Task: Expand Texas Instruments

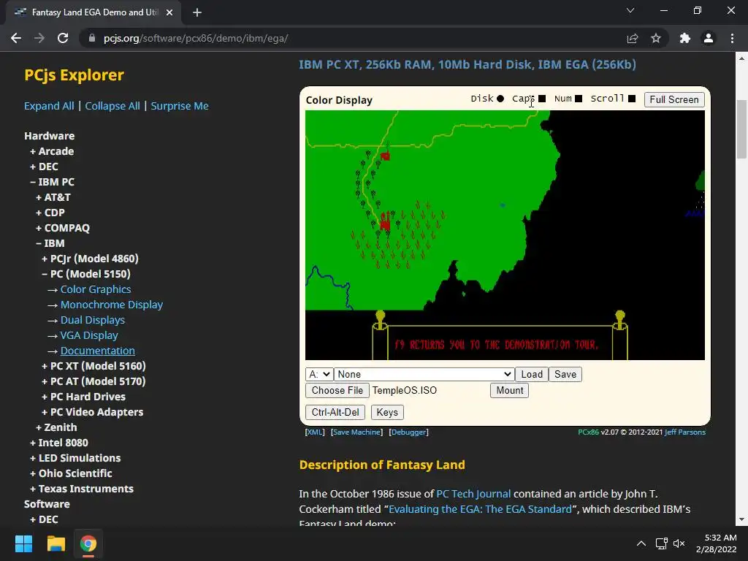Action: coord(82,489)
